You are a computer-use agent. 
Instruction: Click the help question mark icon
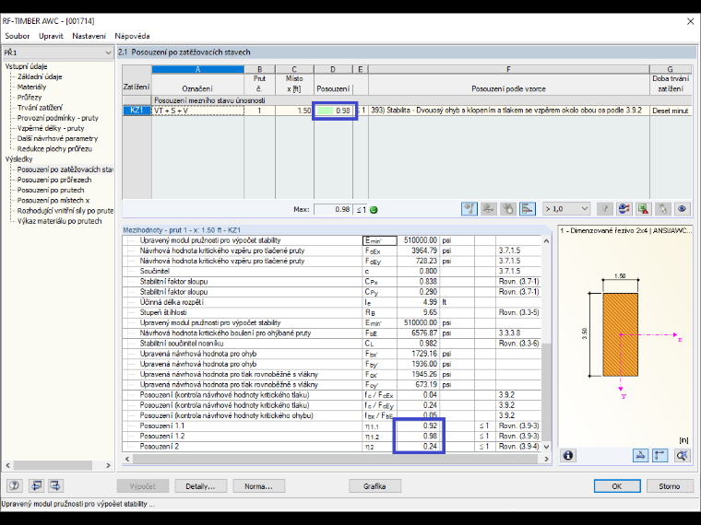15,485
